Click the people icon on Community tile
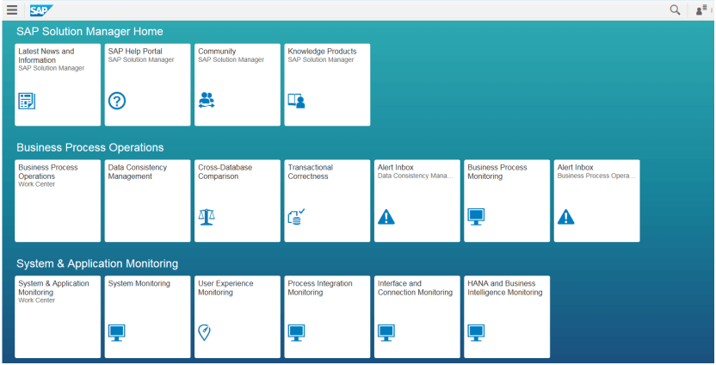The width and height of the screenshot is (716, 365). tap(207, 100)
